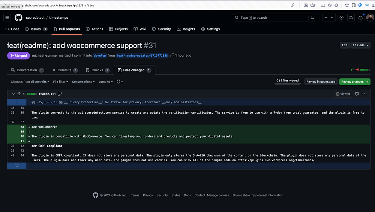Click the Docs footer link
The image size is (375, 212).
click(x=187, y=195)
